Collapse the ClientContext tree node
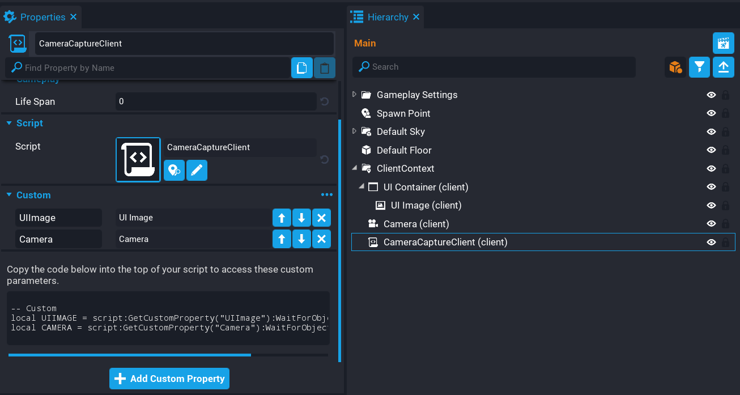 pyautogui.click(x=355, y=168)
